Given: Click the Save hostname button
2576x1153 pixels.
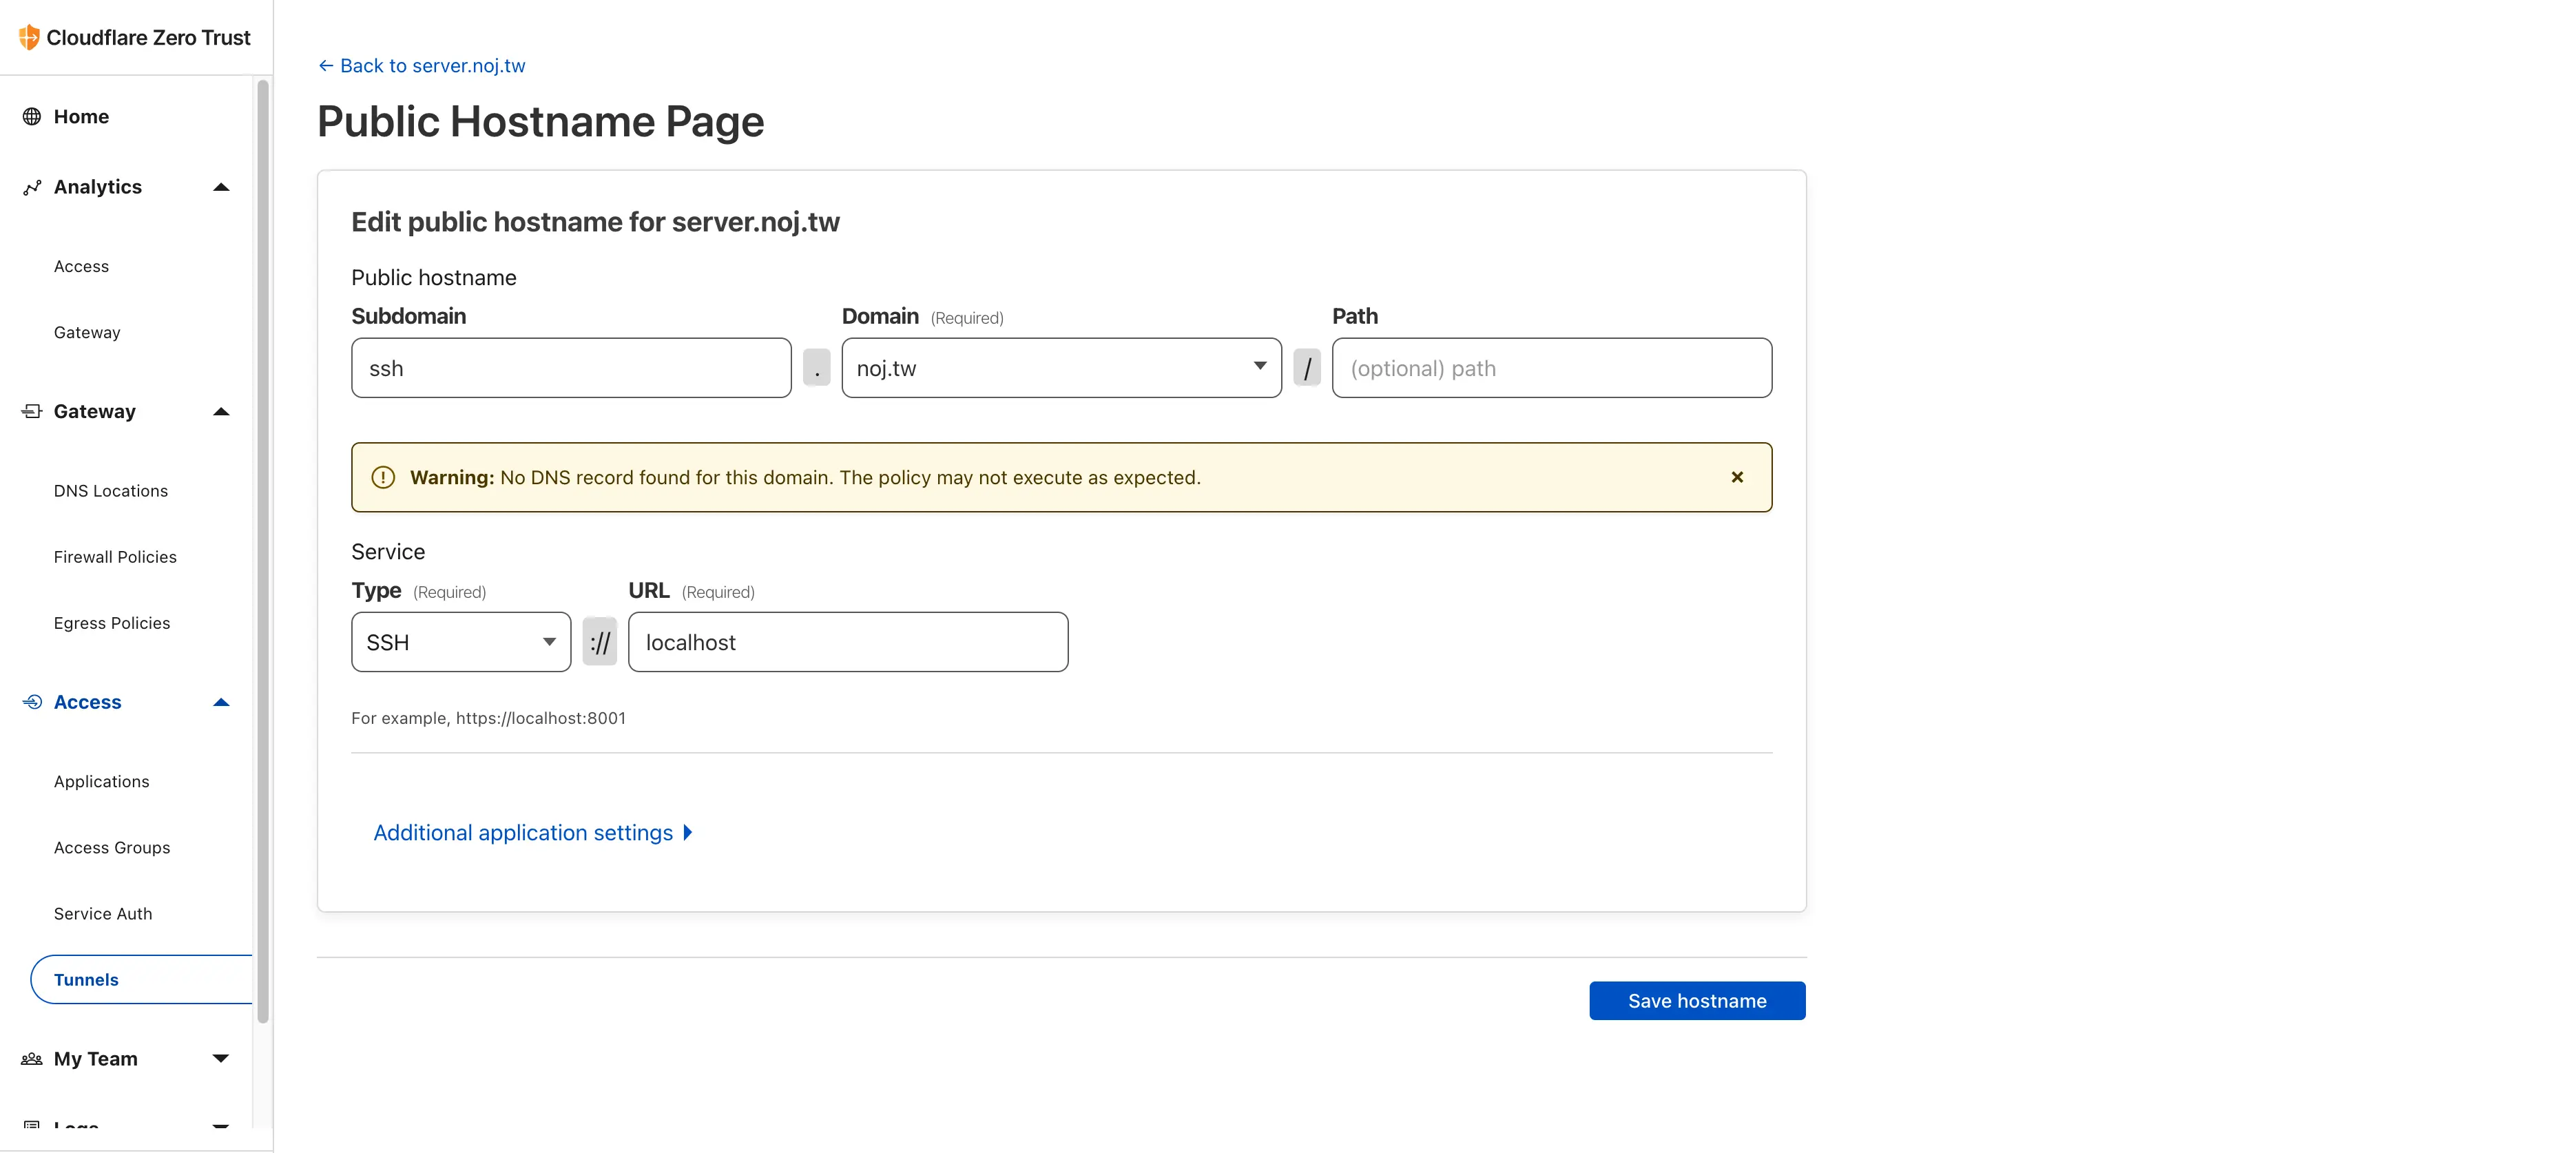Looking at the screenshot, I should click(x=1697, y=1001).
